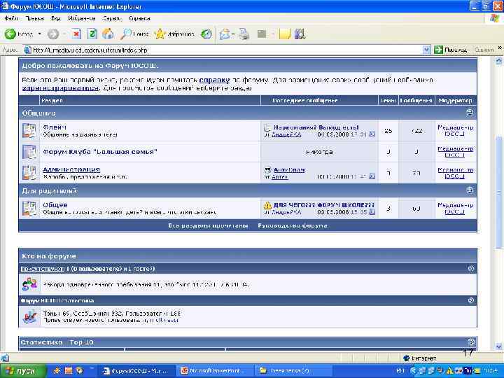Open the Правка menu
The image size is (504, 378).
point(34,18)
